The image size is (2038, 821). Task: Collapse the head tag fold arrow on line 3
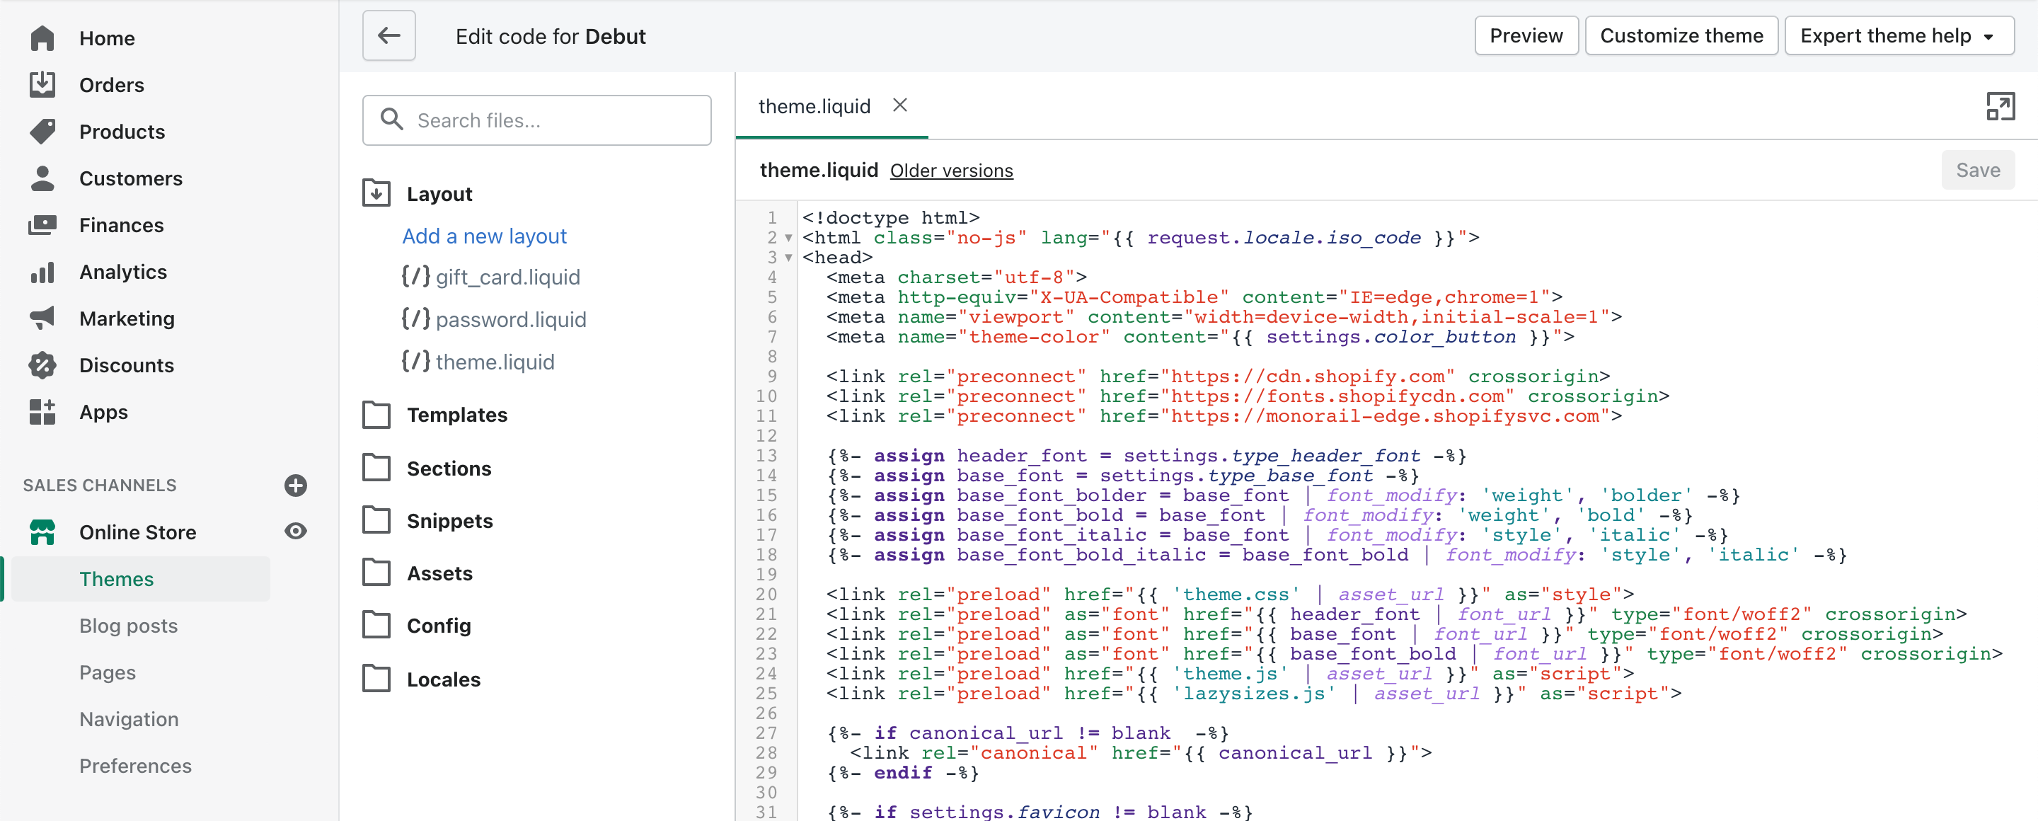[788, 258]
